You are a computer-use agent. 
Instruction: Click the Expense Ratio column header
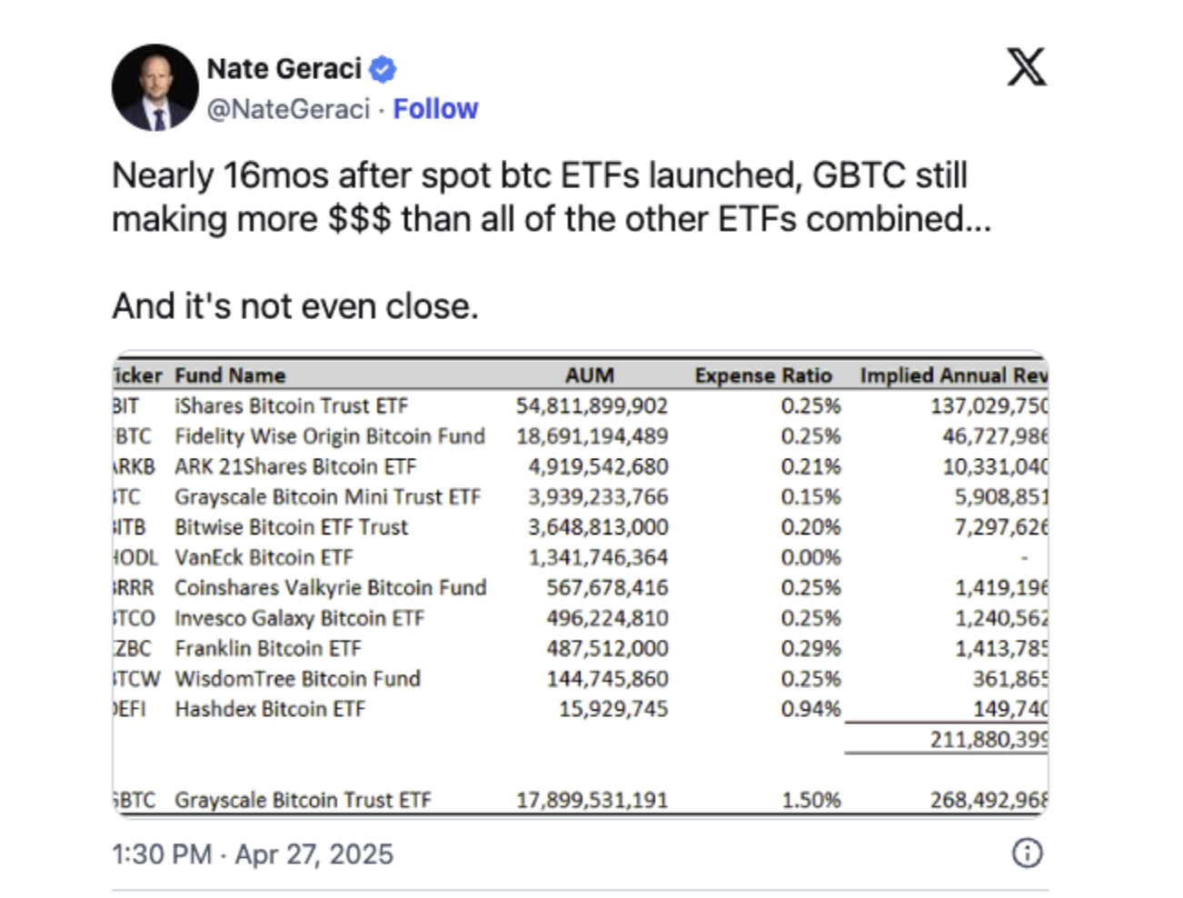pos(763,374)
